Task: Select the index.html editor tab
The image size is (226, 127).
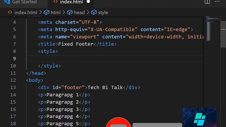Action: [x=71, y=2]
